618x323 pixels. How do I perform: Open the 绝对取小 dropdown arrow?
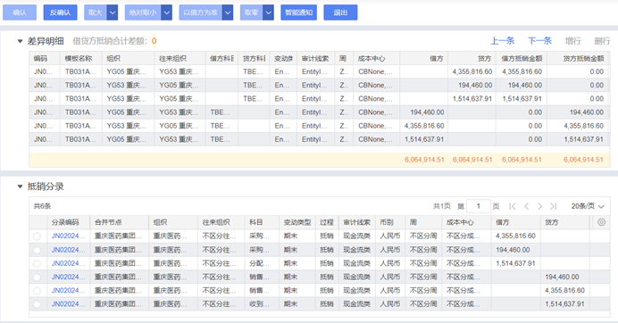[167, 12]
